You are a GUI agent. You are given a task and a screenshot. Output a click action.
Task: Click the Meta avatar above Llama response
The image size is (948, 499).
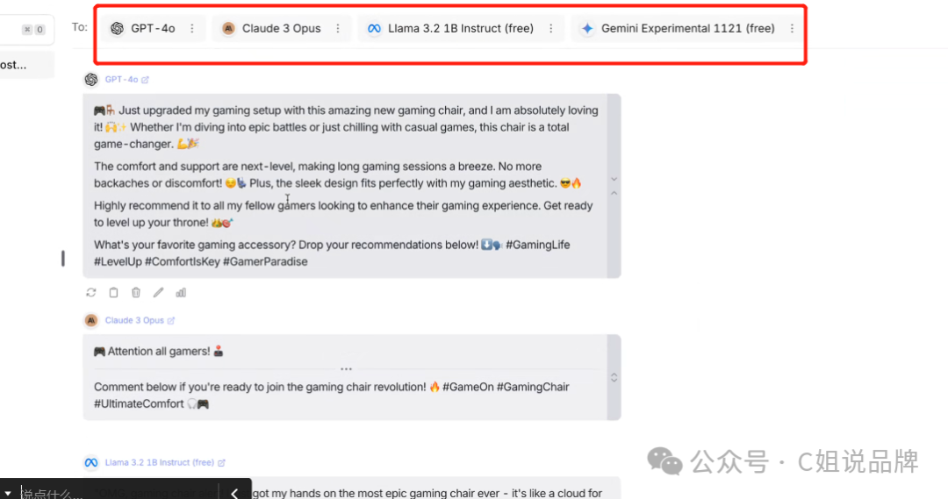(x=91, y=463)
